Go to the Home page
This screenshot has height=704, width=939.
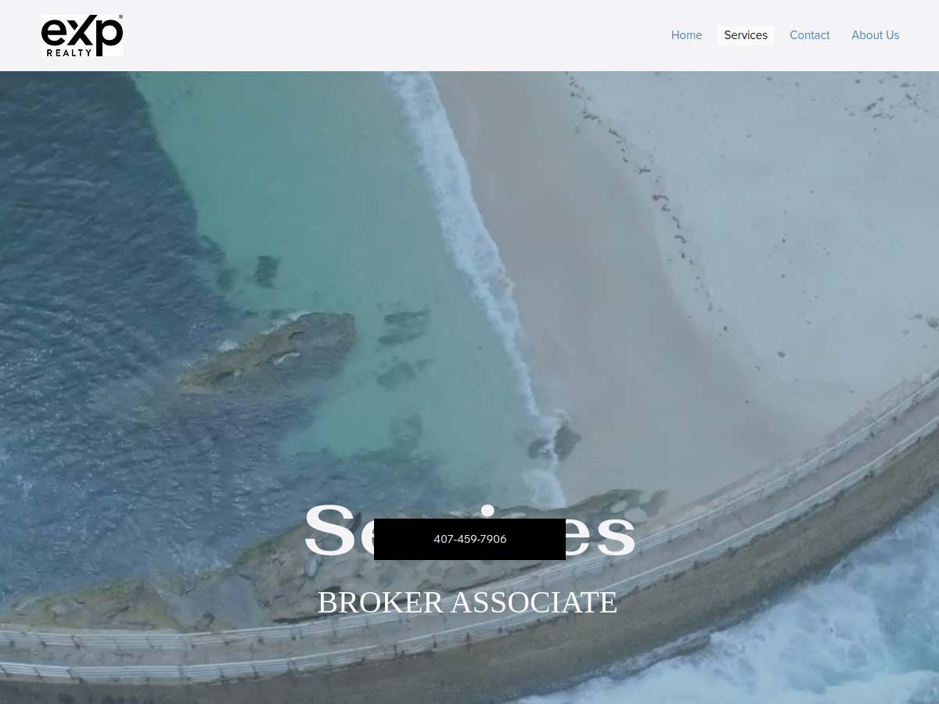[x=686, y=35]
